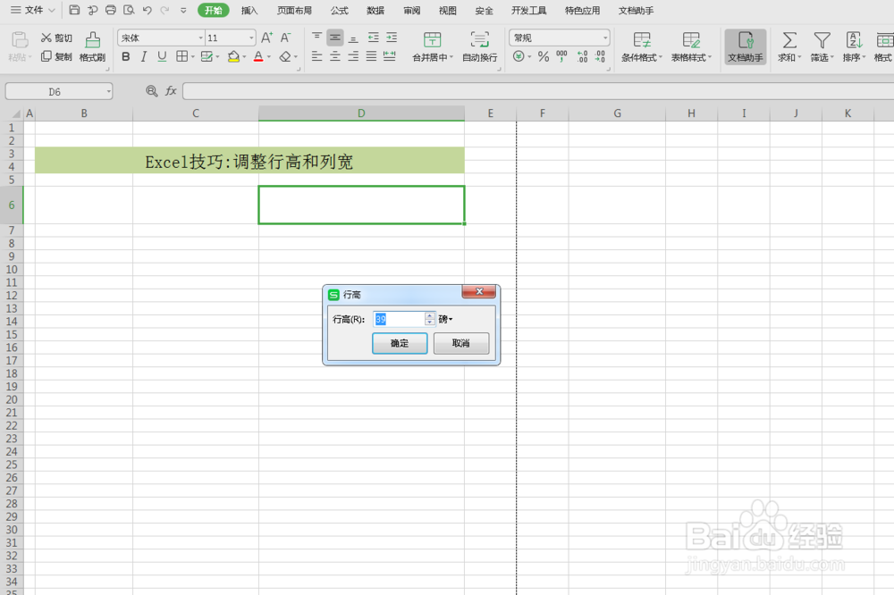894x595 pixels.
Task: Click the Print icon
Action: click(x=111, y=10)
